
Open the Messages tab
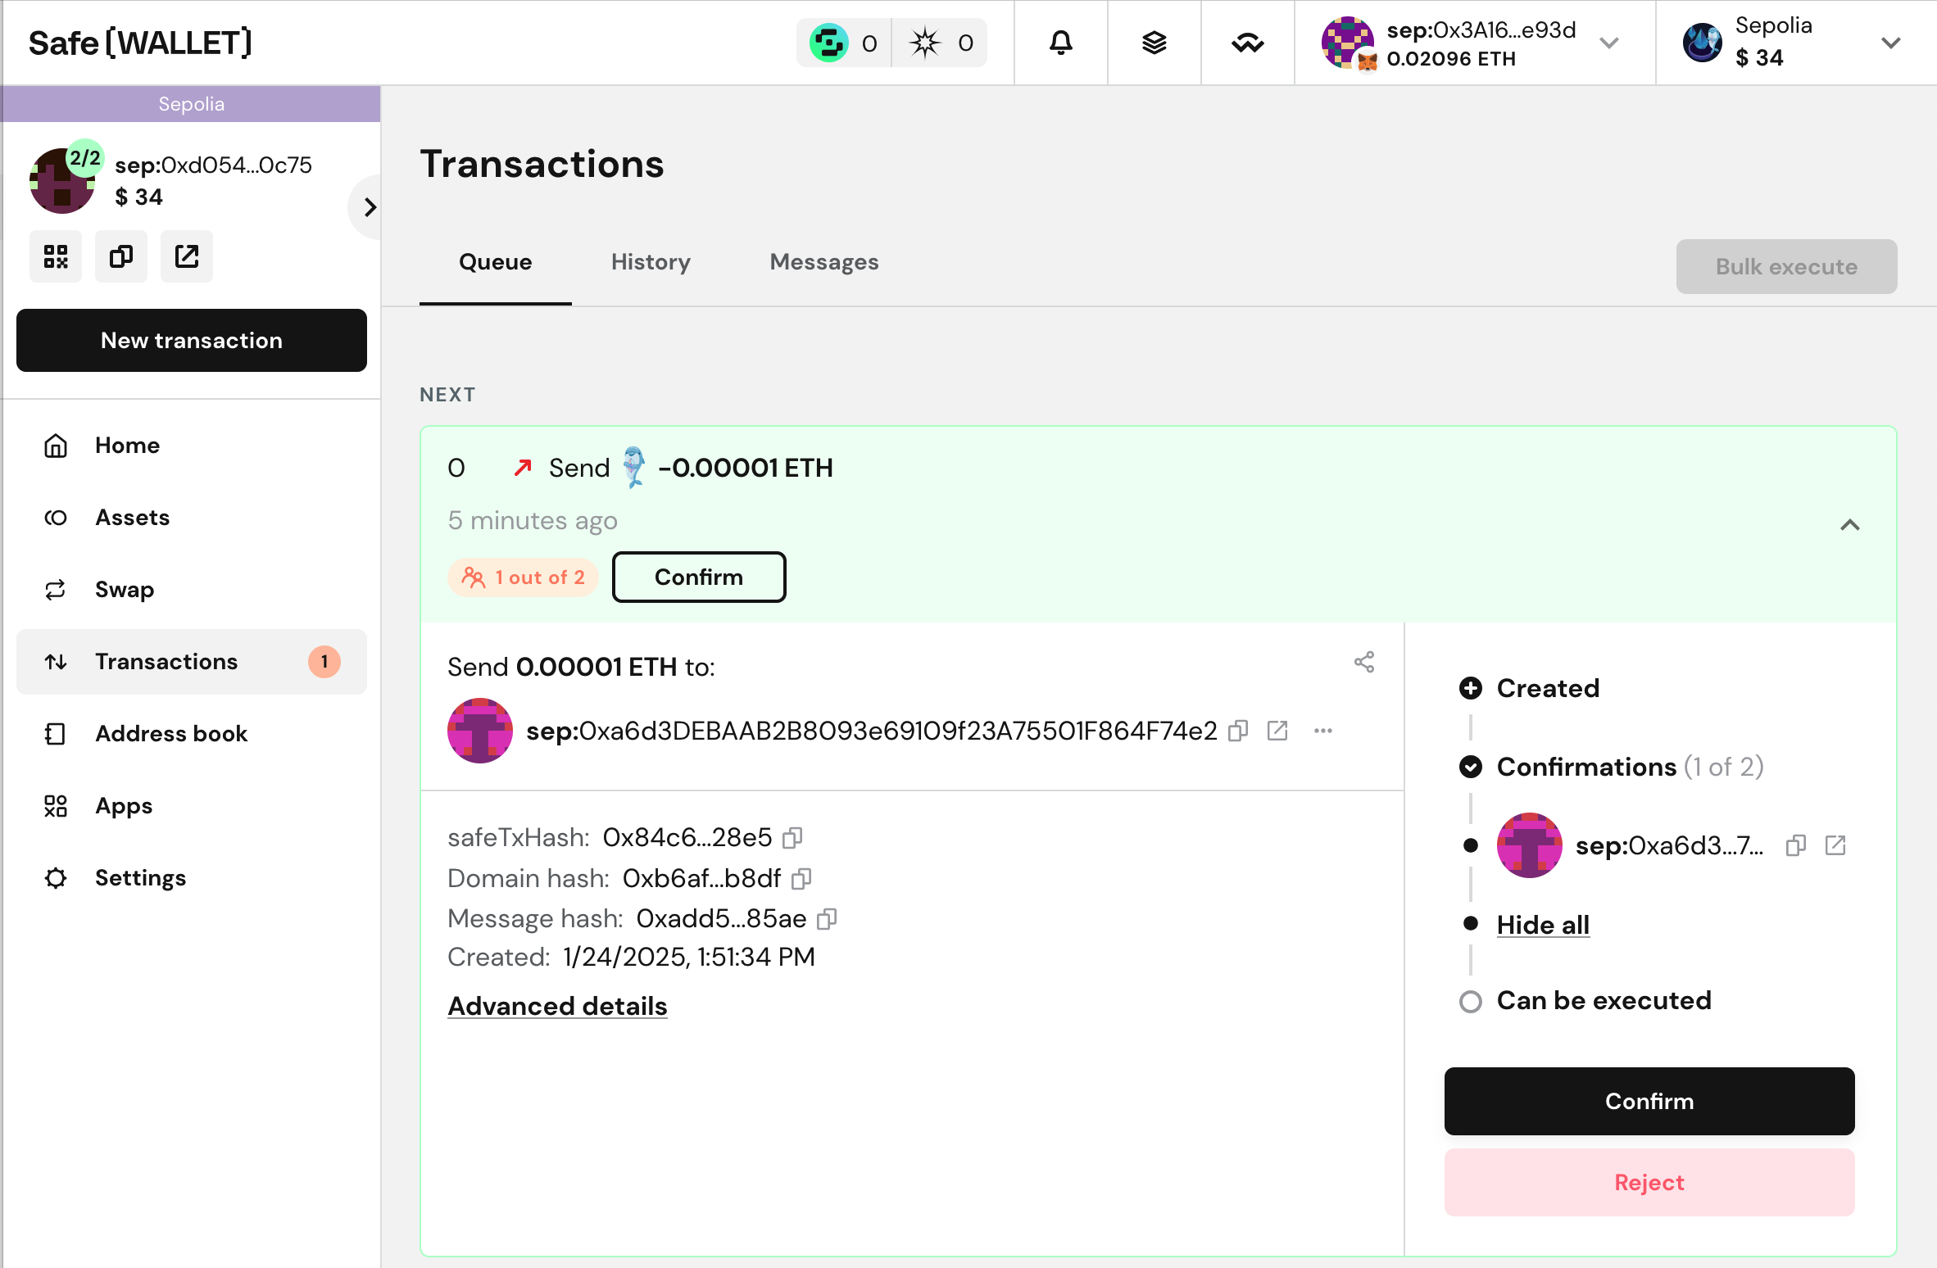tap(823, 262)
